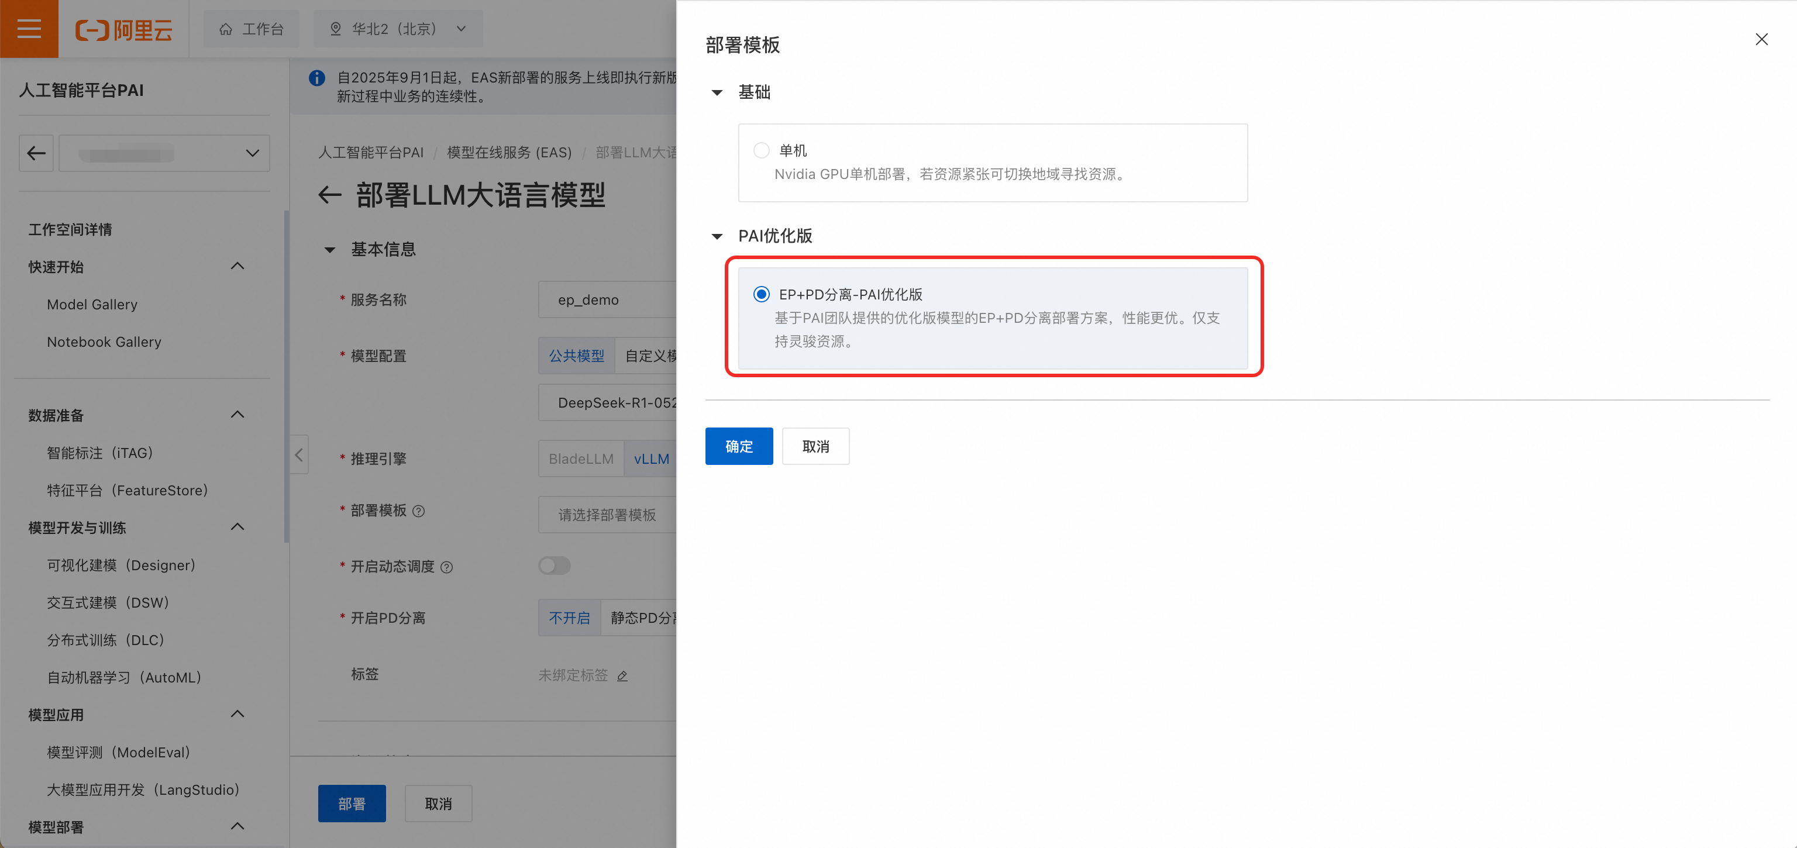Collapse the 基础 section in panel

coord(717,93)
